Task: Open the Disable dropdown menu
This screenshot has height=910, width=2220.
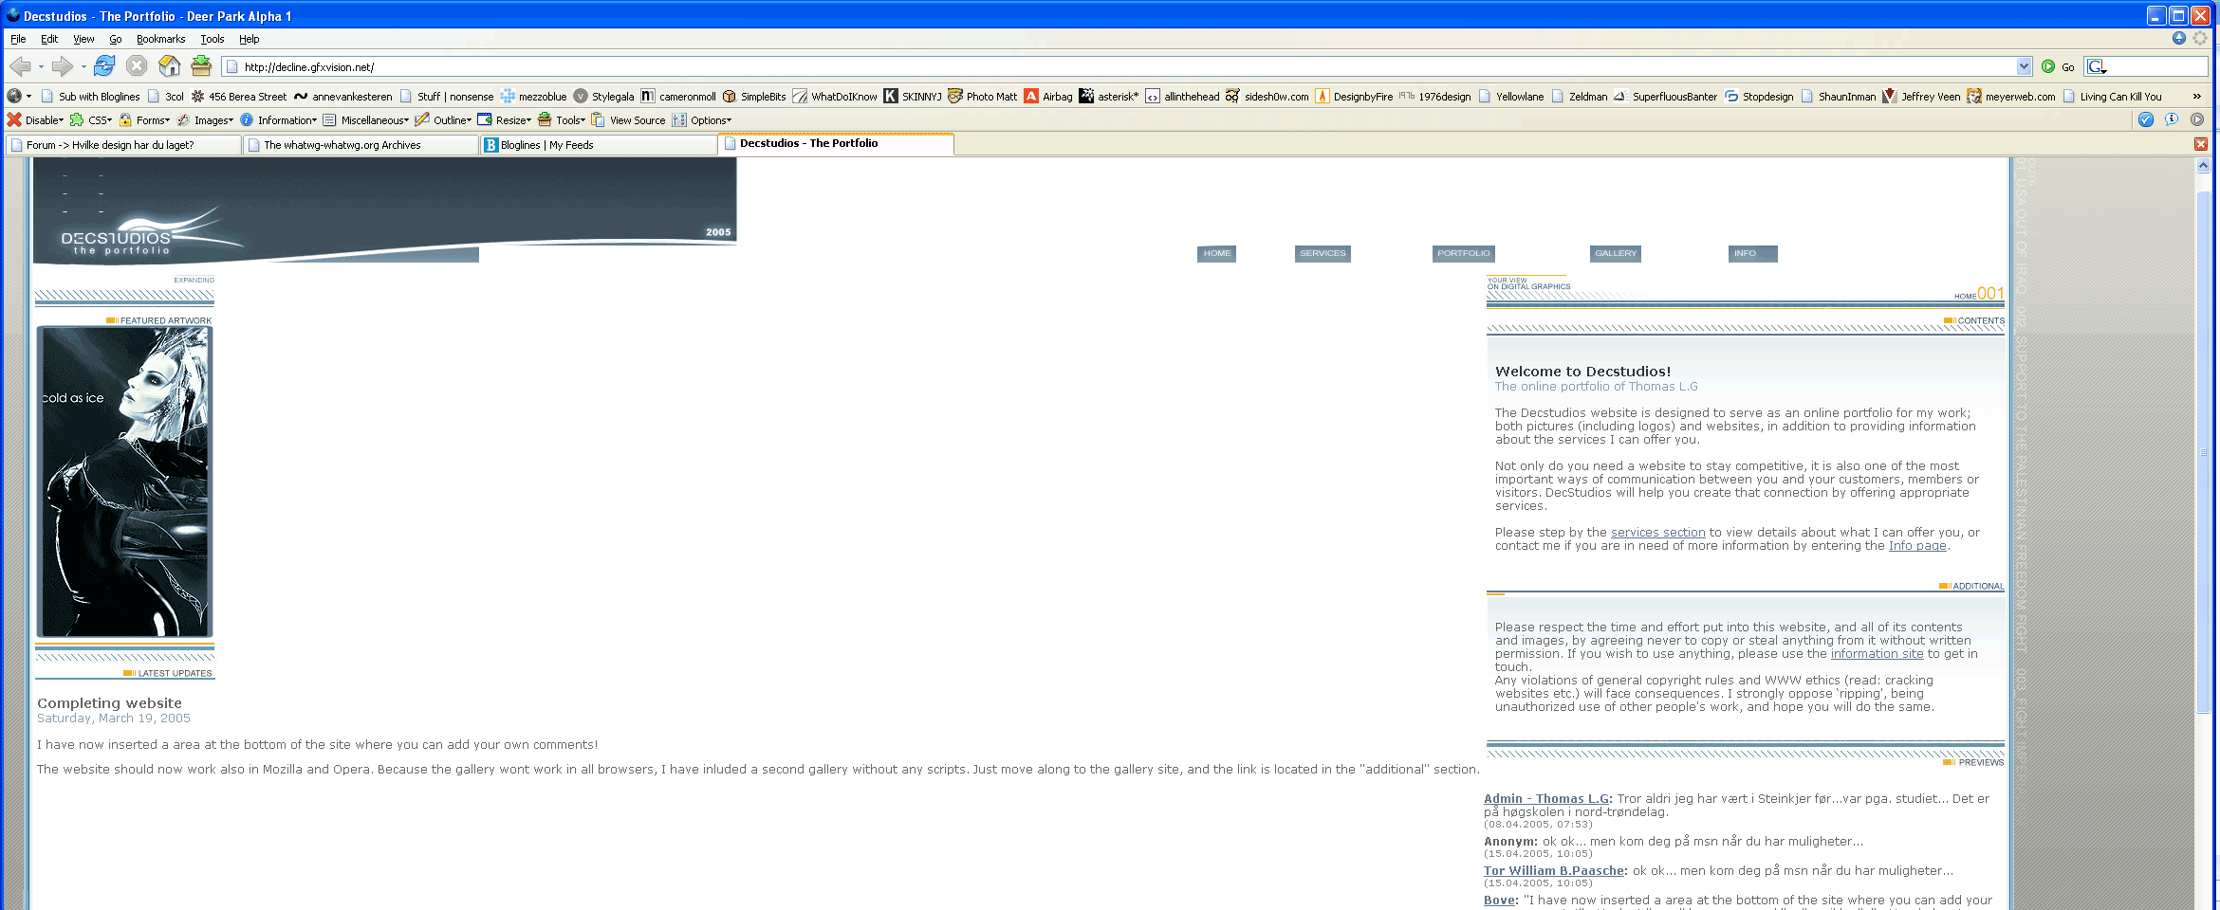Action: tap(35, 120)
